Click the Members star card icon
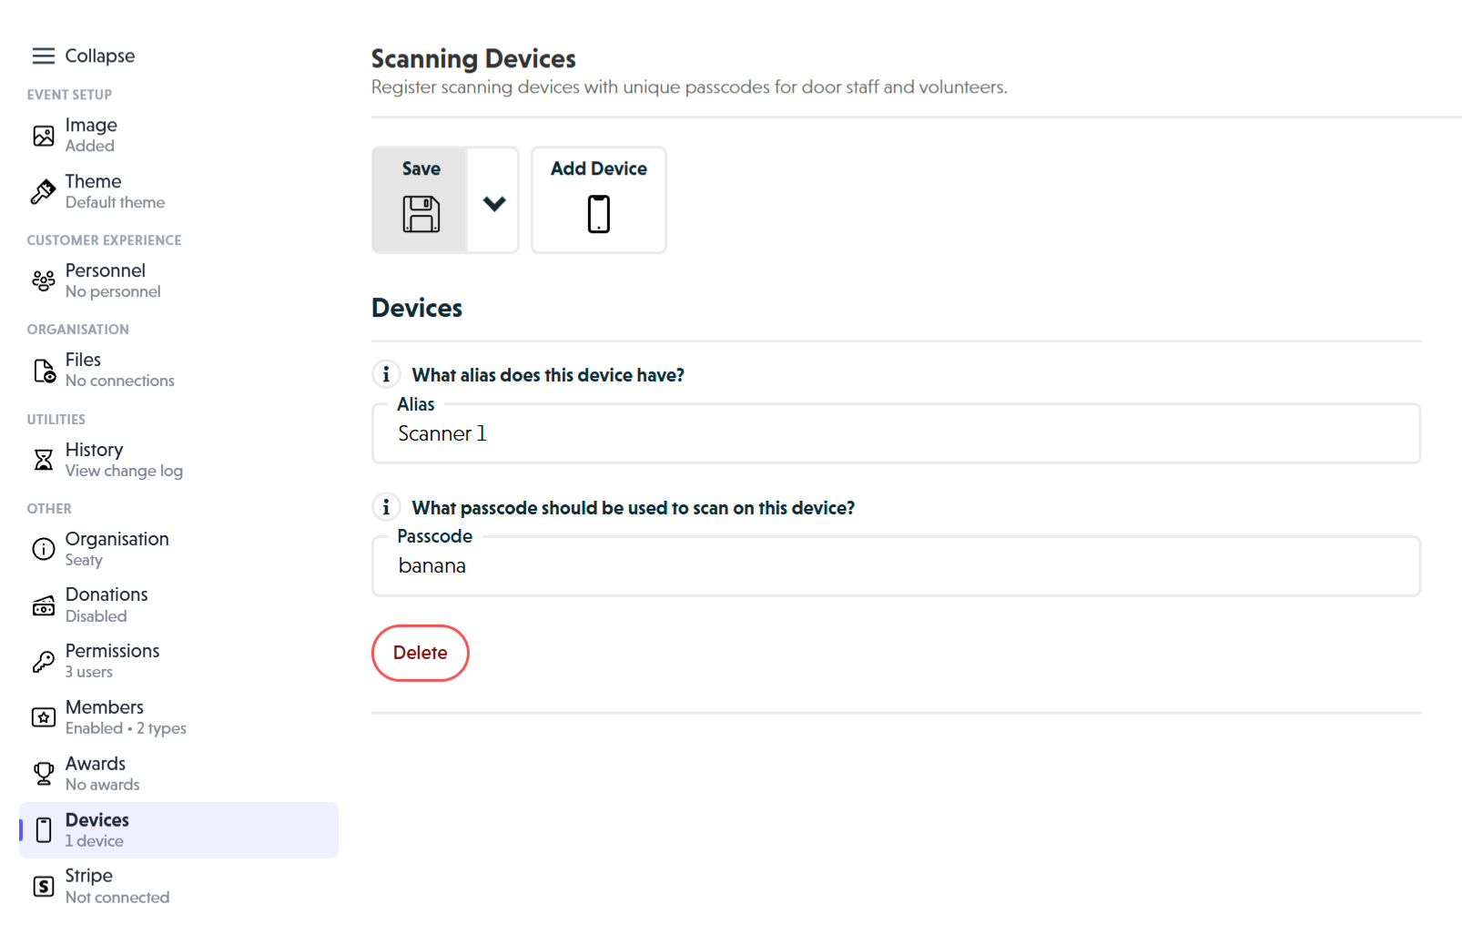The image size is (1462, 935). click(x=44, y=717)
